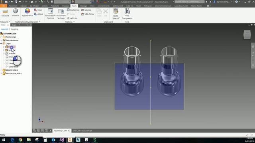Image resolution: width=255 pixels, height=143 pixels.
Task: Open Chrome from the taskbar
Action: click(20, 140)
